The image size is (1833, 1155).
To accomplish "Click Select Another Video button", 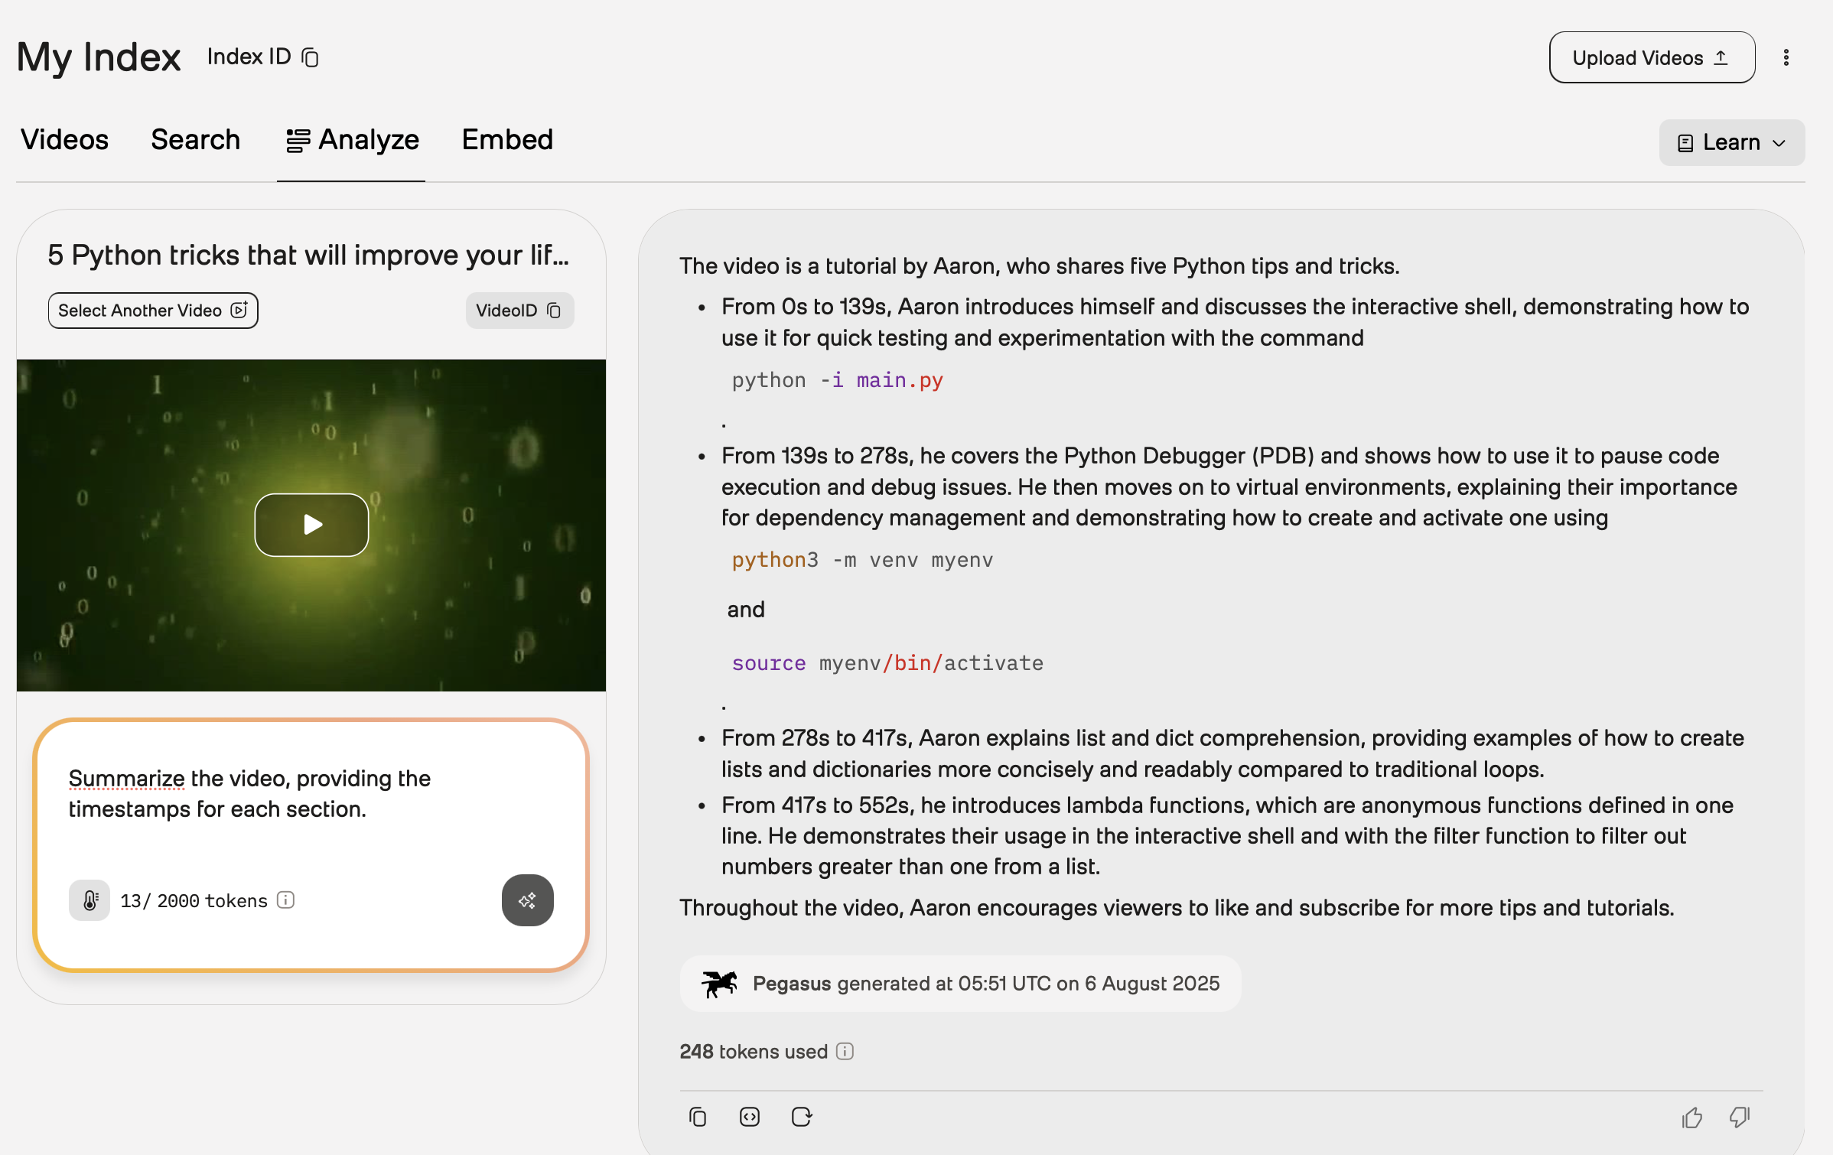I will tap(152, 311).
